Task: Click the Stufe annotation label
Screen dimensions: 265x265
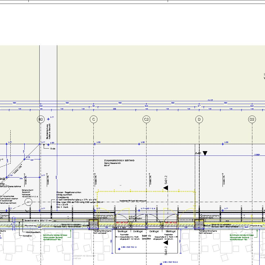Action: point(53,149)
